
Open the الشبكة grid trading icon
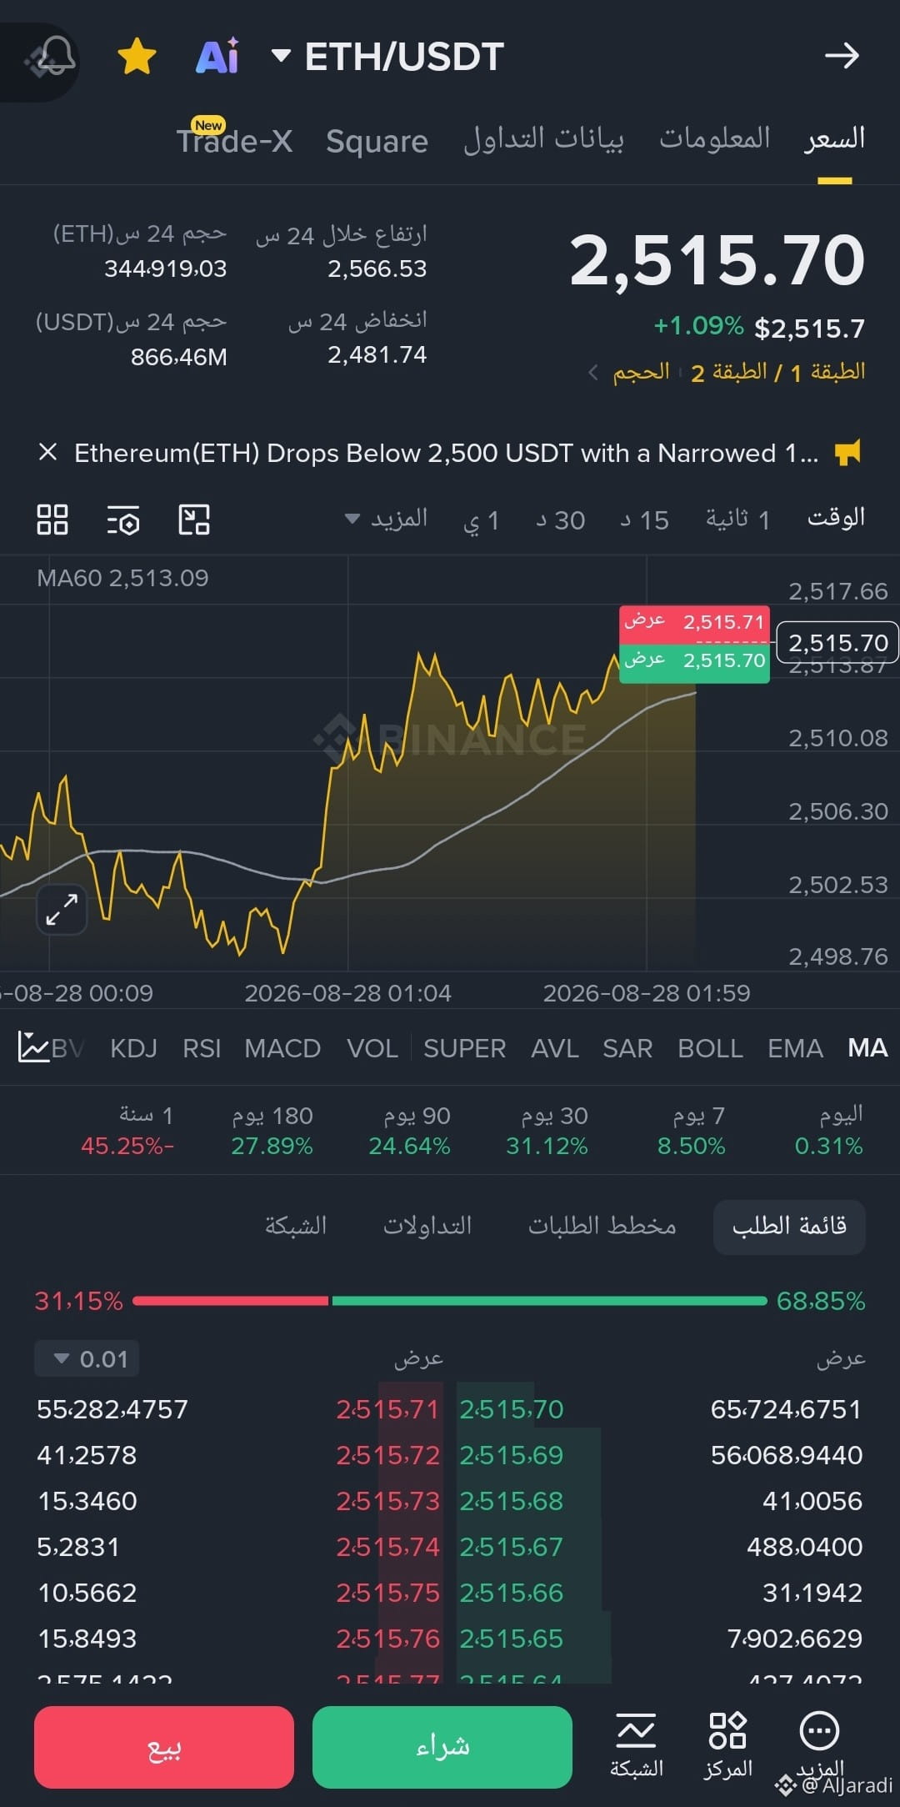coord(637,1745)
